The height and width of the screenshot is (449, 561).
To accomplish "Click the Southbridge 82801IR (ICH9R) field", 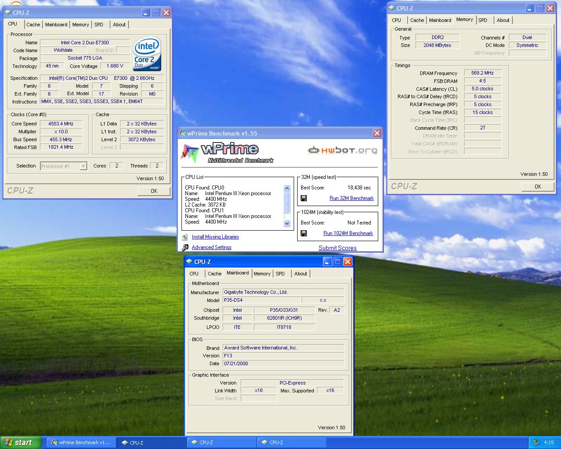I will 284,318.
